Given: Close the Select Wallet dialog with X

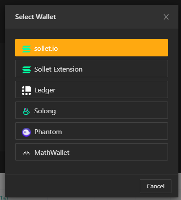Looking at the screenshot, I should pyautogui.click(x=166, y=17).
